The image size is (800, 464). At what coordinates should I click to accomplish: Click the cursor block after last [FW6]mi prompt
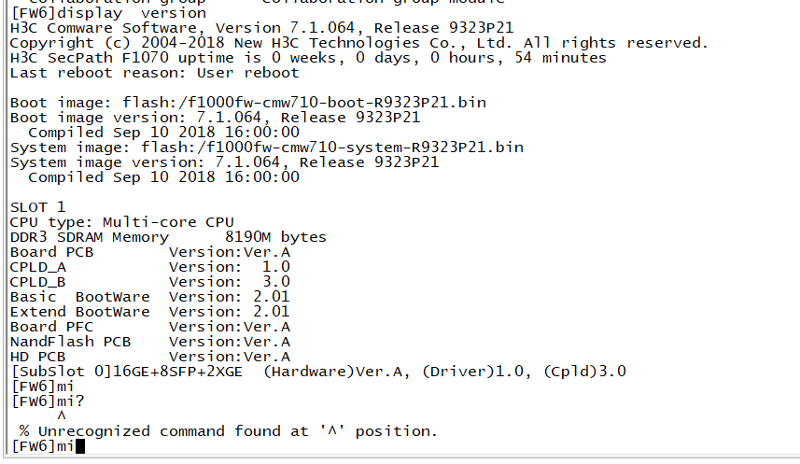(x=79, y=446)
